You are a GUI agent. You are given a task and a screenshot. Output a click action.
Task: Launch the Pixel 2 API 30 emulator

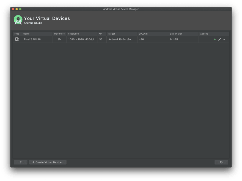coord(215,40)
